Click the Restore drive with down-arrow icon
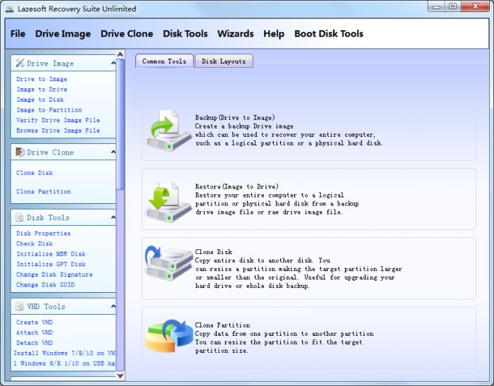The width and height of the screenshot is (494, 386). click(x=169, y=202)
